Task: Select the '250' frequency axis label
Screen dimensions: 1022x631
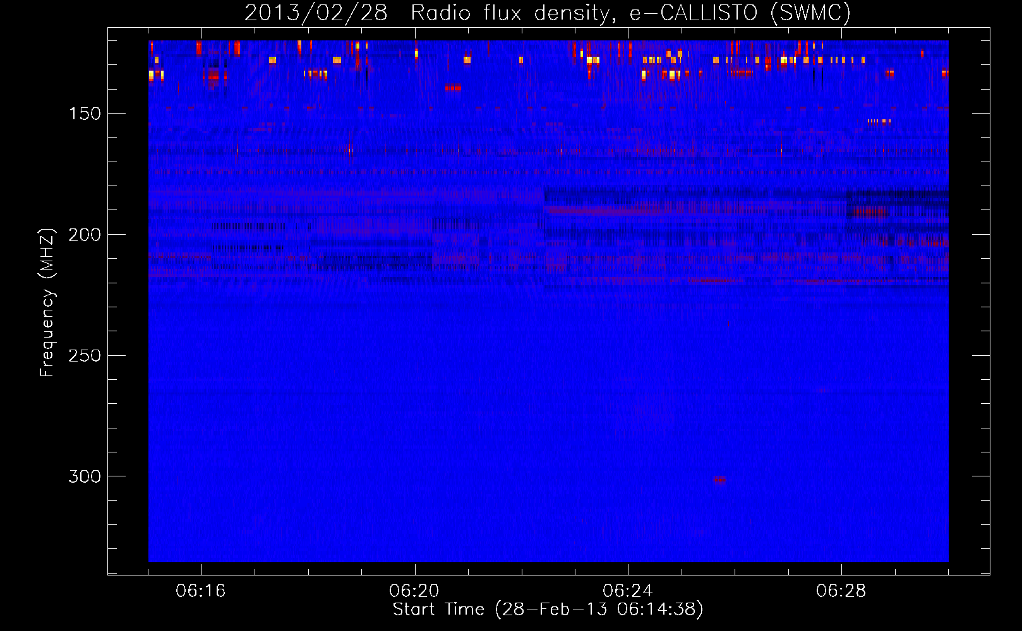Action: coord(85,355)
